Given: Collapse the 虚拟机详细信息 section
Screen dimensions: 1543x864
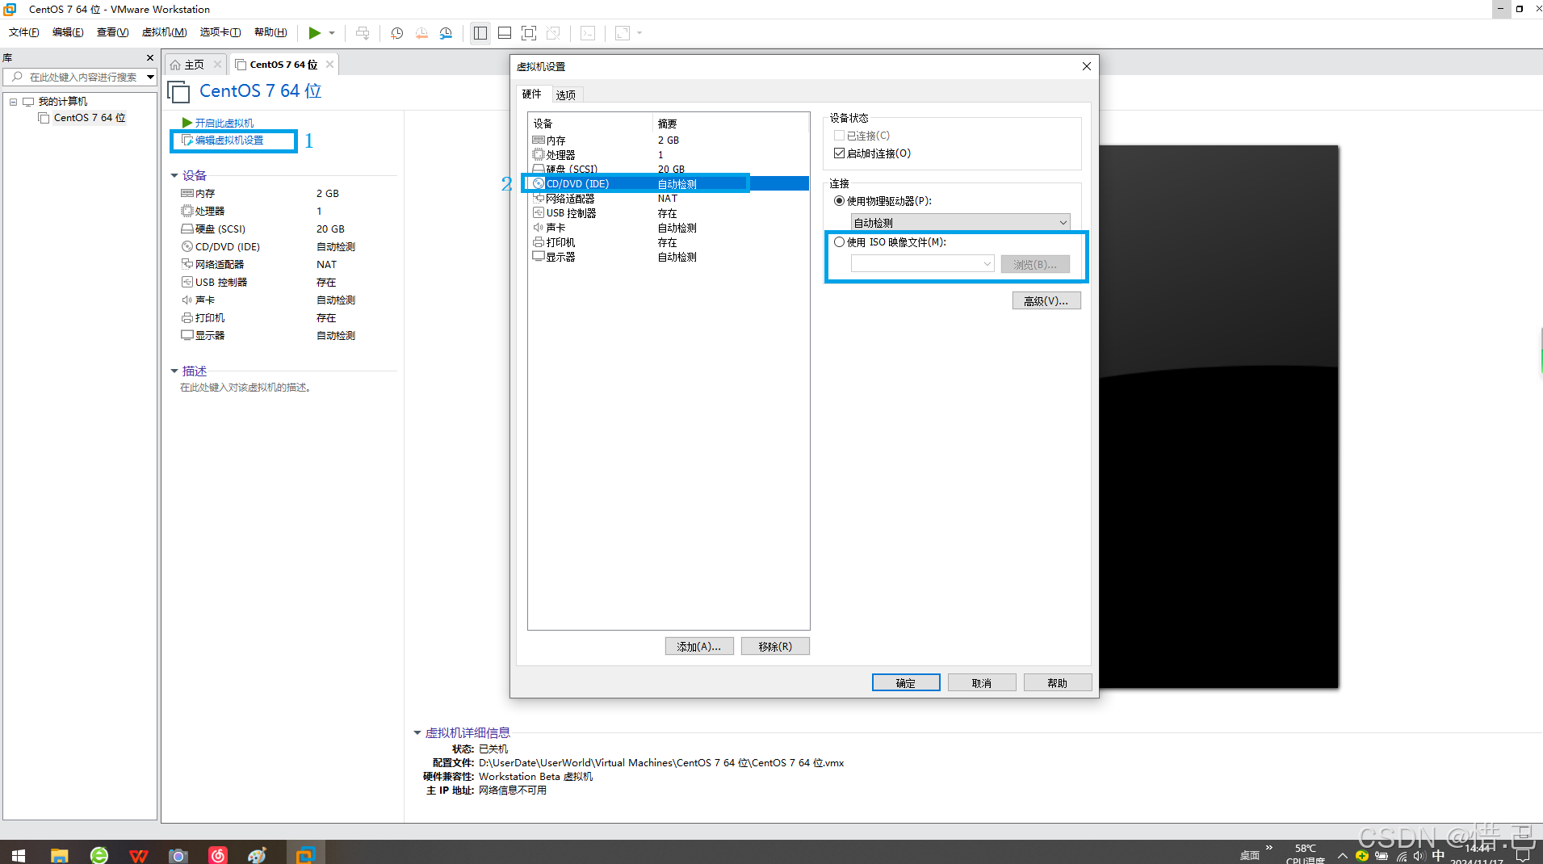Looking at the screenshot, I should click(x=417, y=733).
